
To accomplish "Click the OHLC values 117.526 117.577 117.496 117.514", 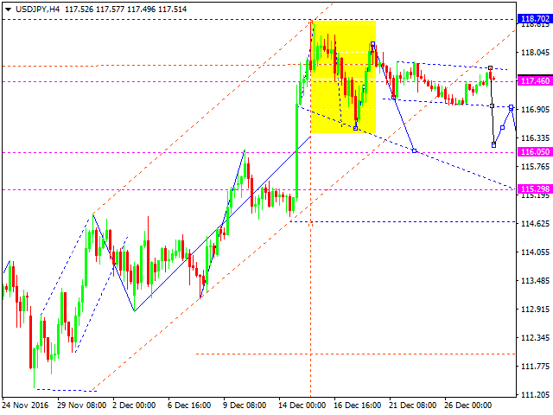I will pos(126,10).
